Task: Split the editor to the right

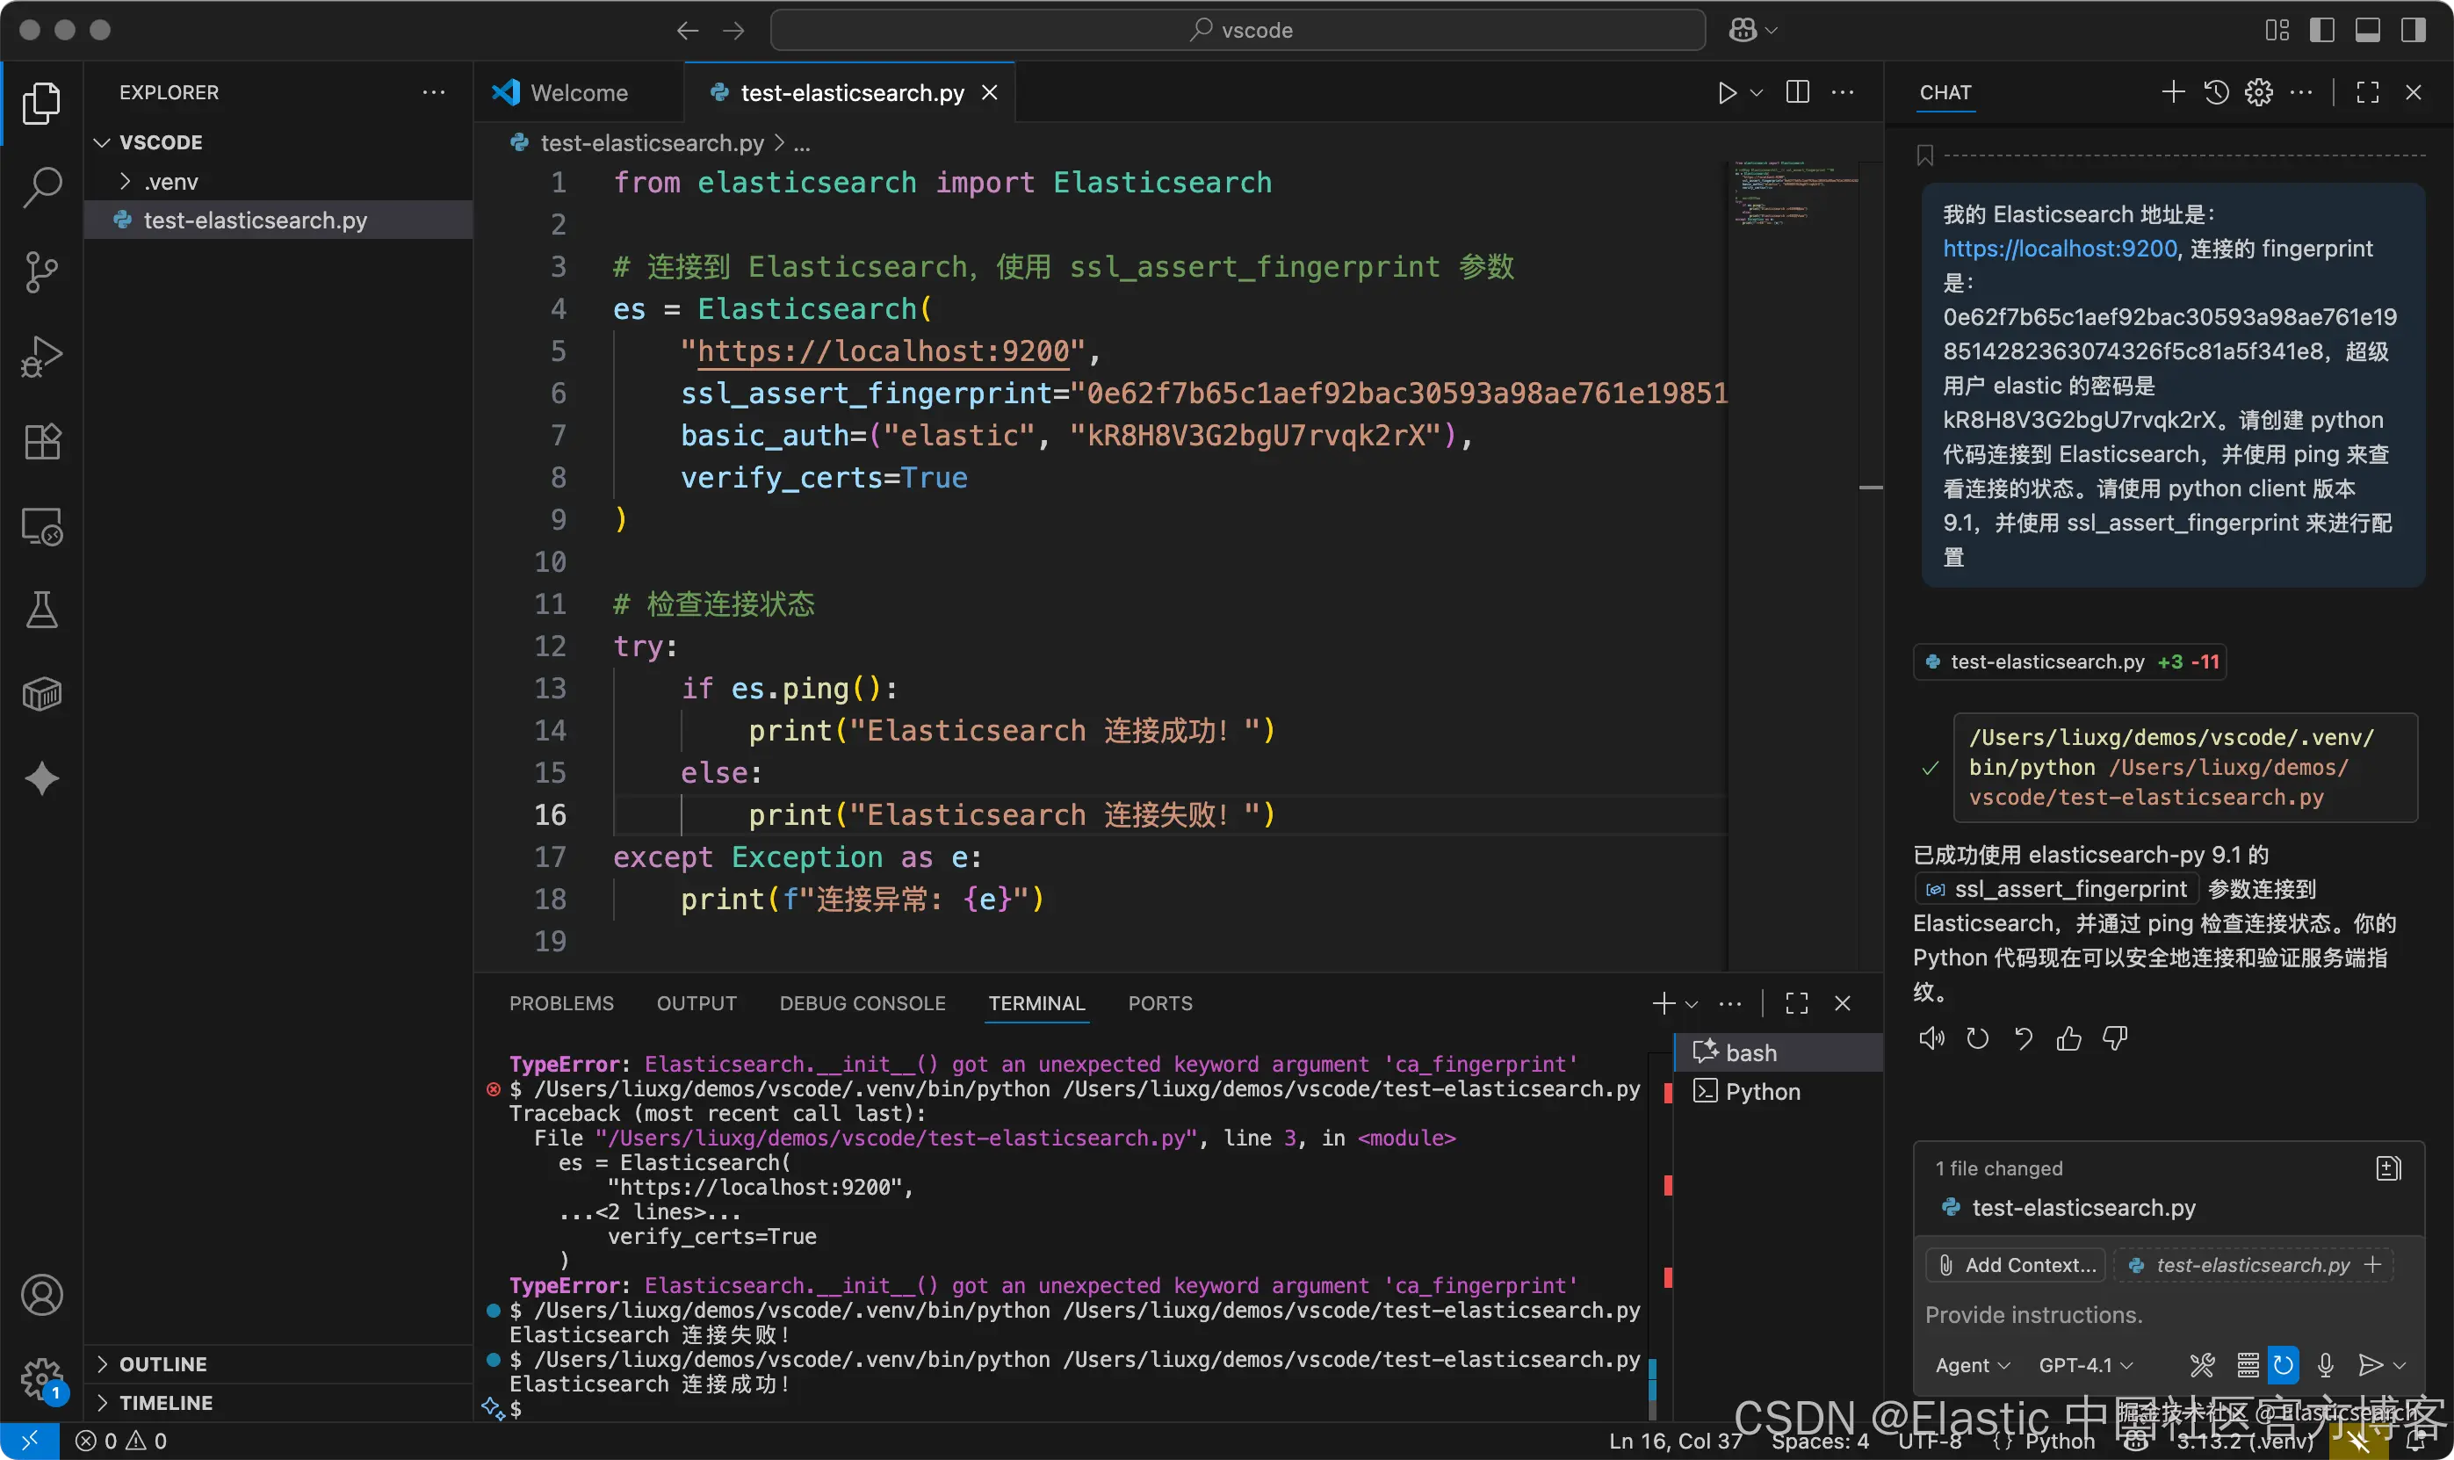Action: pyautogui.click(x=1797, y=92)
